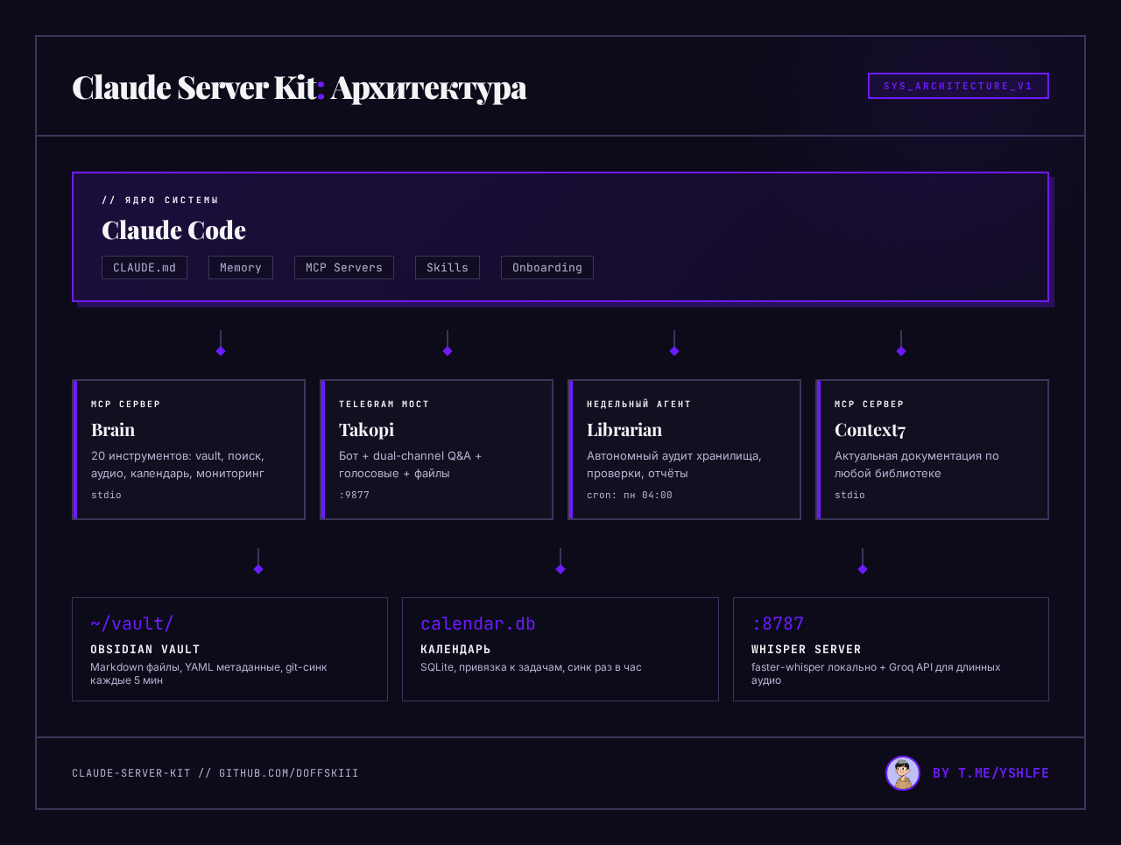The width and height of the screenshot is (1121, 845).
Task: Click the 'TELEGRAM МОСТ' label
Action: click(384, 404)
